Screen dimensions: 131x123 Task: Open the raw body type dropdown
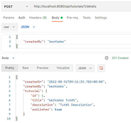click(x=10, y=27)
